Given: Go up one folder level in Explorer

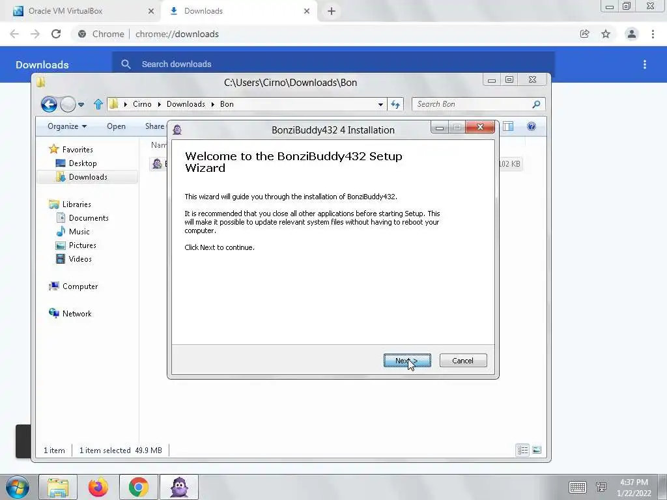Looking at the screenshot, I should [x=98, y=104].
